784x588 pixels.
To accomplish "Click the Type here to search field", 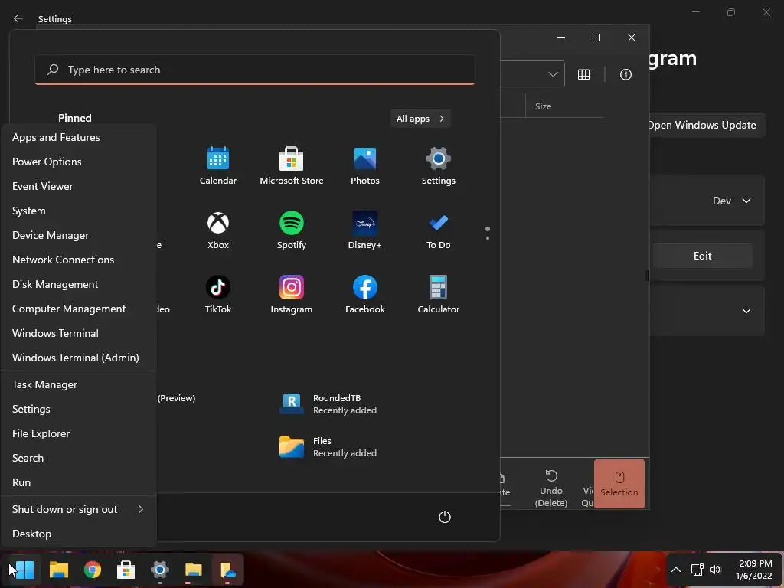I will tap(255, 70).
